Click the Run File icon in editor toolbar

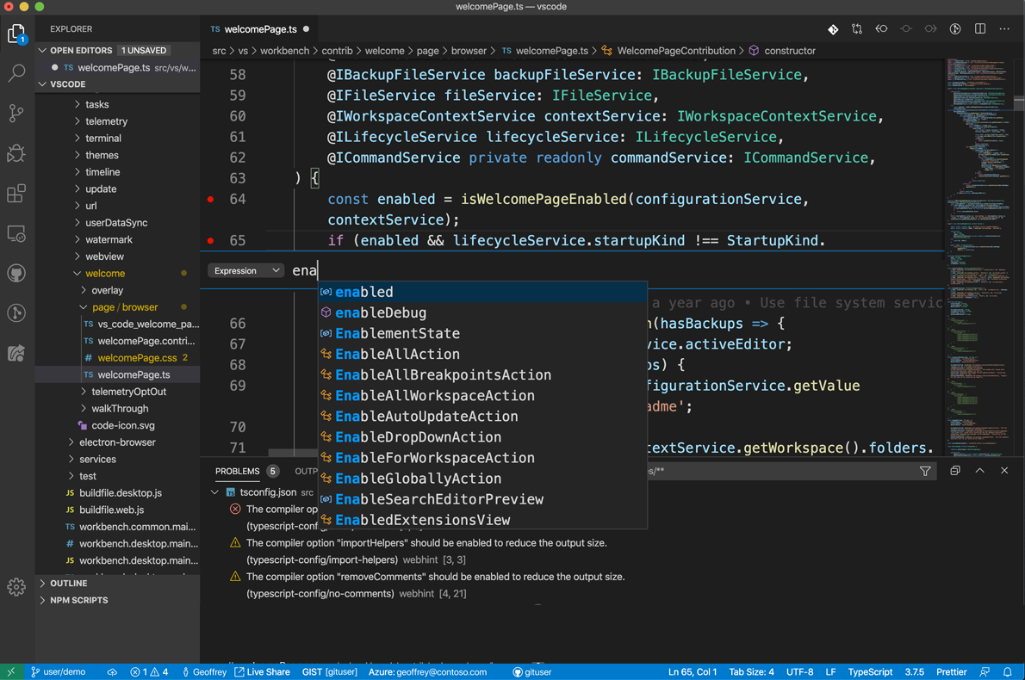point(955,28)
